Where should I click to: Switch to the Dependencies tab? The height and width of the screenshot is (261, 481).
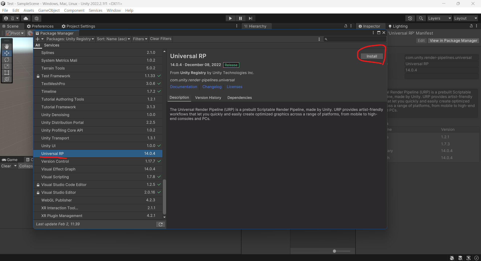(x=239, y=98)
